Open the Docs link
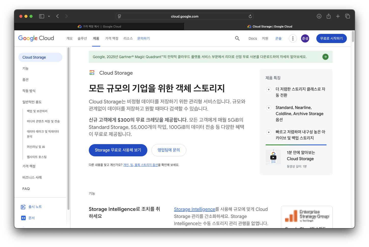Image resolution: width=369 pixels, height=247 pixels. pos(253,38)
